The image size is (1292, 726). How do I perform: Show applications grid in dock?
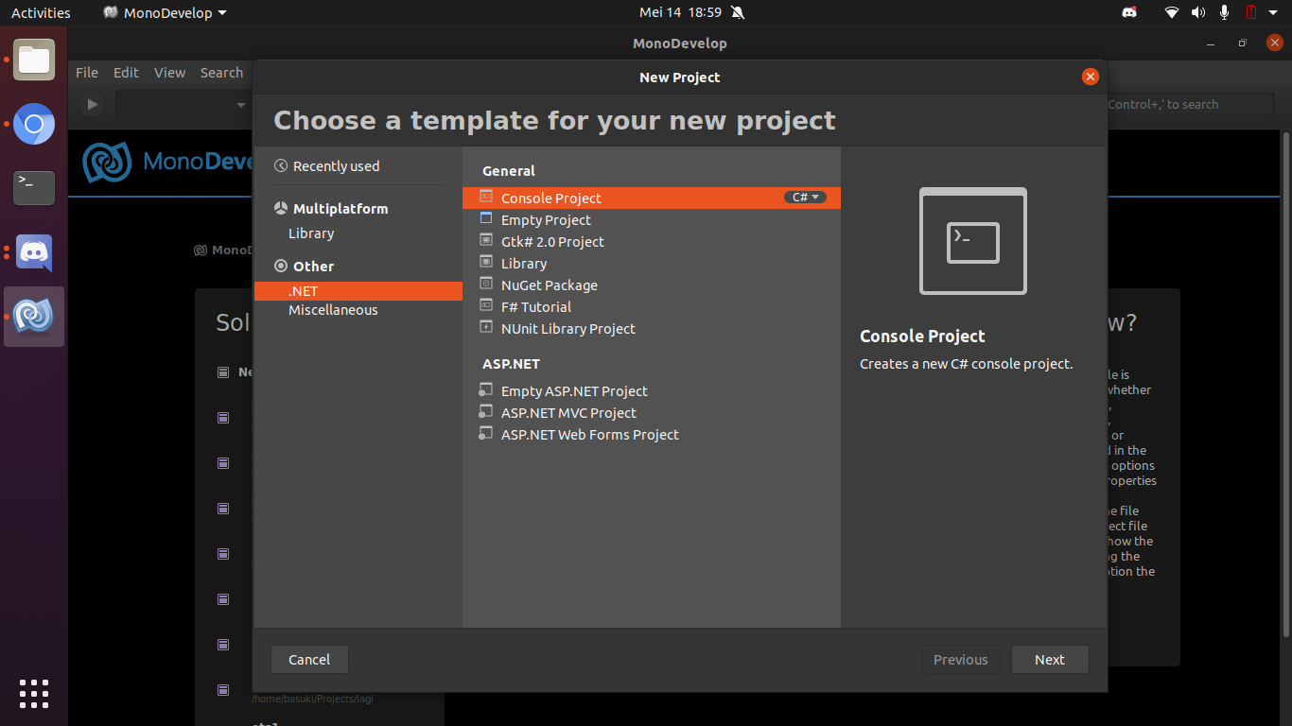click(x=34, y=693)
